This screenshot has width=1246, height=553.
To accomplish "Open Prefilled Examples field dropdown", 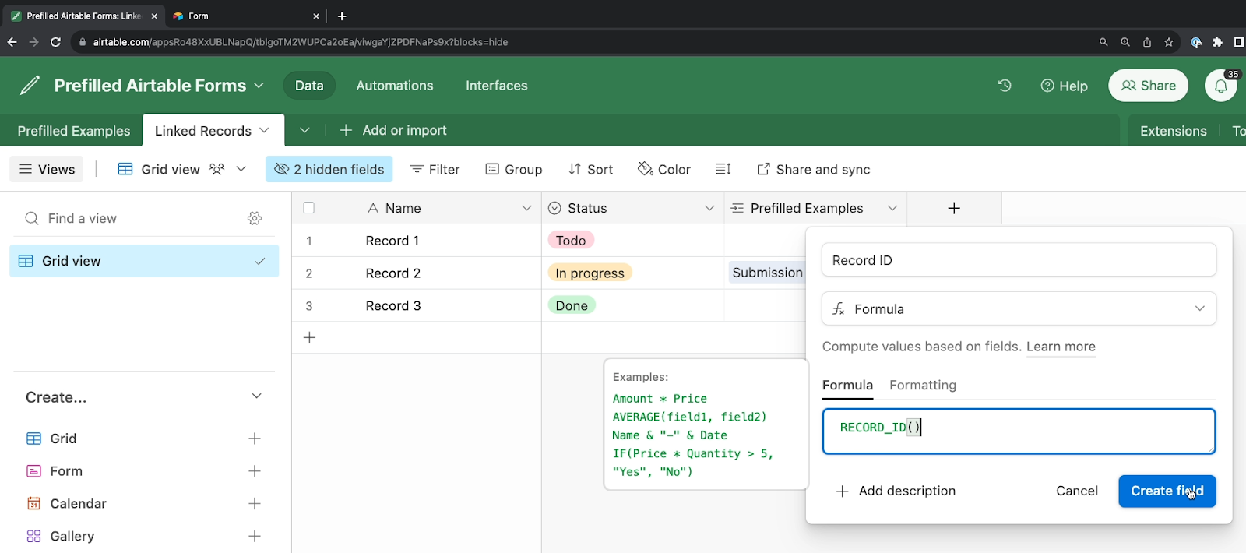I will (892, 208).
